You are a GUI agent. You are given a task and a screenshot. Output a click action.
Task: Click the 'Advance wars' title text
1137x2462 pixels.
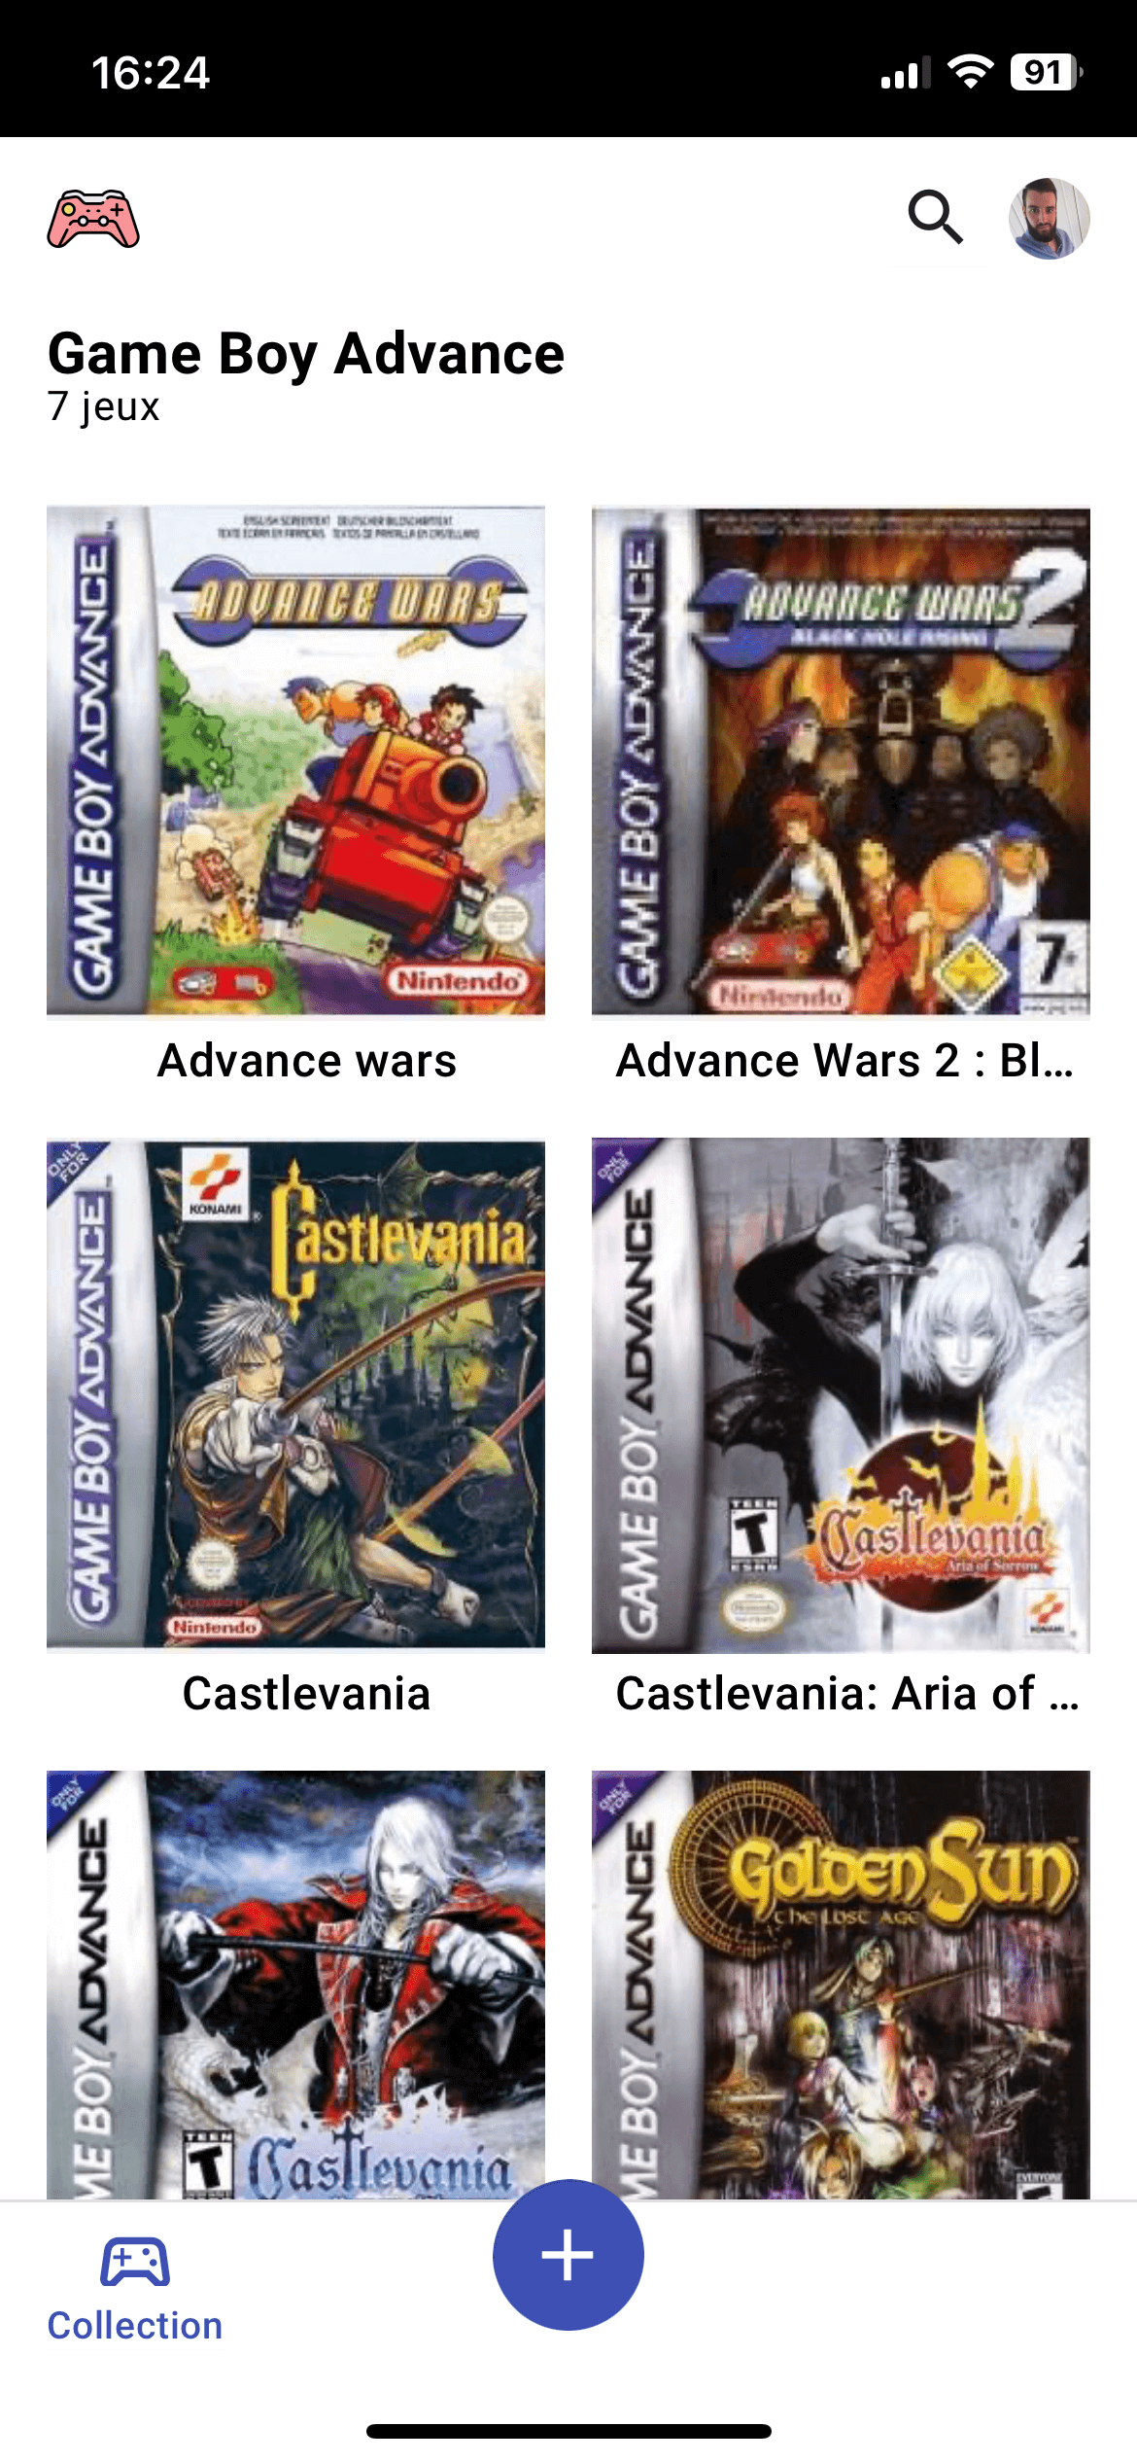[x=307, y=1060]
